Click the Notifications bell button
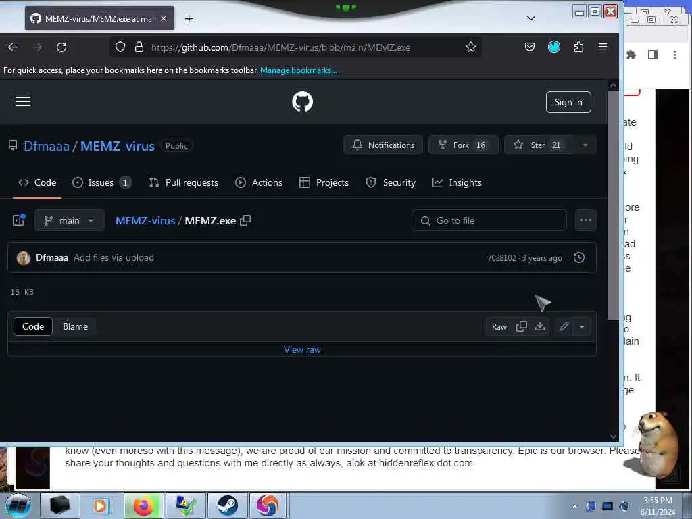The width and height of the screenshot is (692, 519). tap(382, 145)
